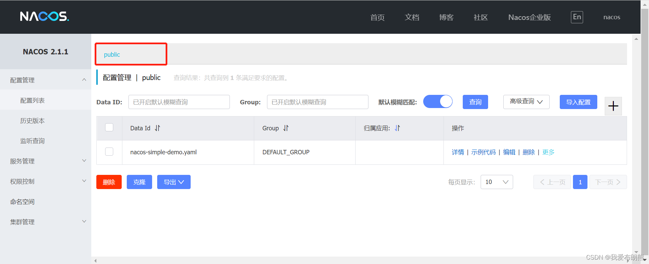This screenshot has width=649, height=264.
Task: Collapse the 配置管理 sidebar menu
Action: point(46,80)
